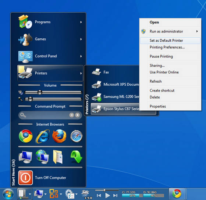Open dropdown arrow next to taskbar computer icon

46,194
